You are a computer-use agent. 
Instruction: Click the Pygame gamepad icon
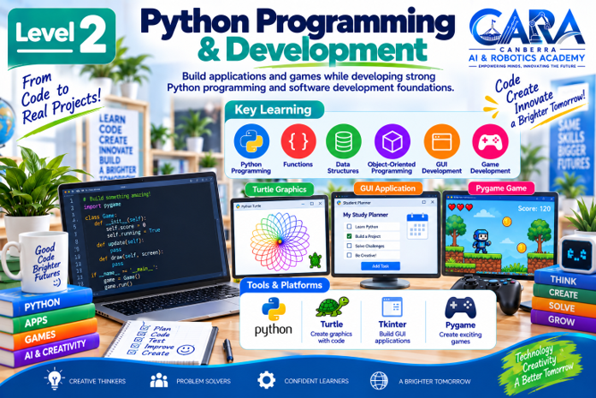(460, 308)
